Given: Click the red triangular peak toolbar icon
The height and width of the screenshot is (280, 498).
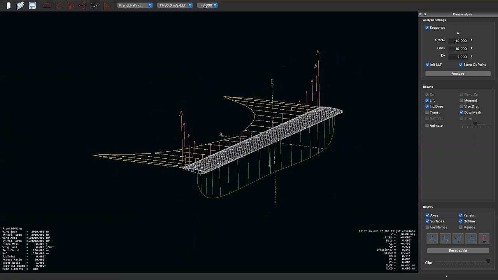Looking at the screenshot, I should pyautogui.click(x=106, y=5).
